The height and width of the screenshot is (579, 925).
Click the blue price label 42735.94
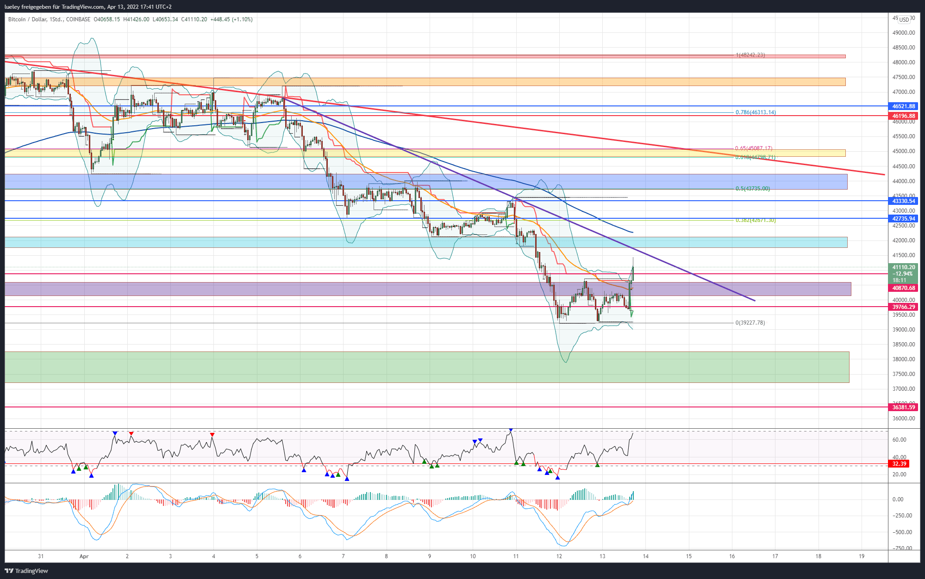point(903,219)
